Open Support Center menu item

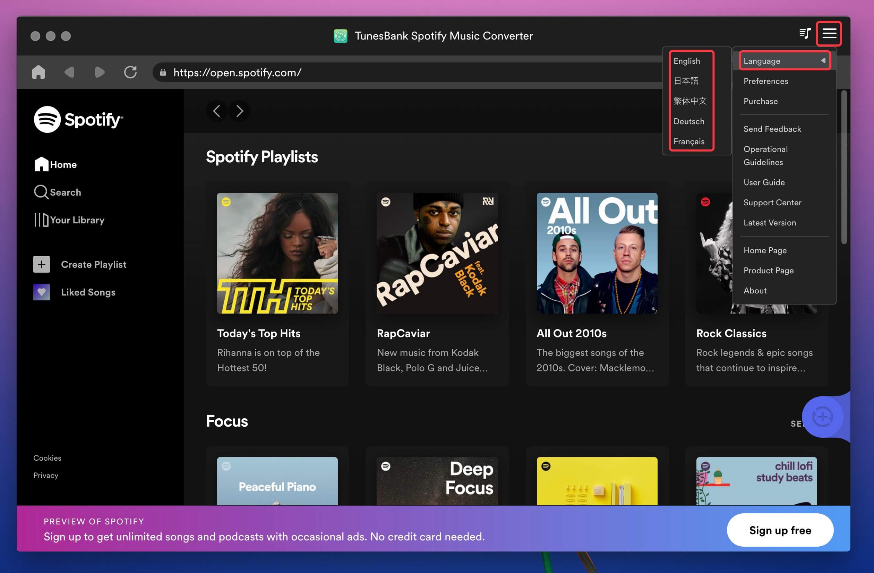click(x=772, y=202)
